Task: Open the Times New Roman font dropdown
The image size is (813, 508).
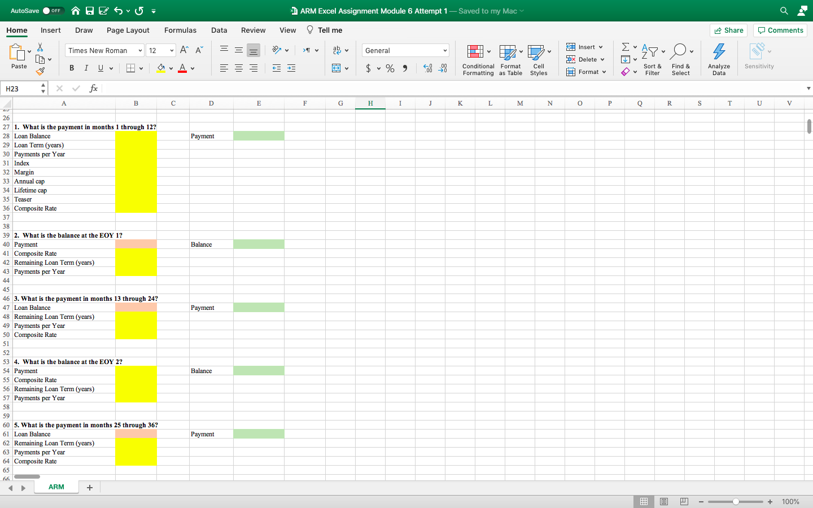Action: [x=104, y=50]
